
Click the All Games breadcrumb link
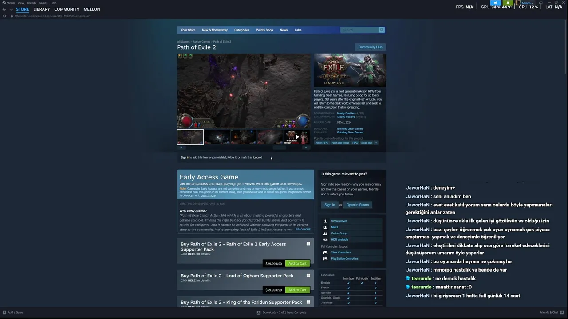[183, 42]
